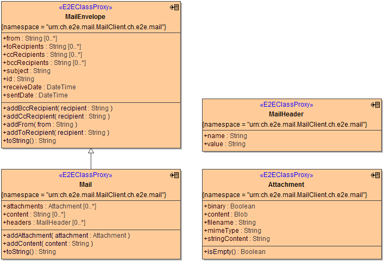The width and height of the screenshot is (384, 261).
Task: Click the corner icon of MailHeader class
Action: click(x=375, y=105)
